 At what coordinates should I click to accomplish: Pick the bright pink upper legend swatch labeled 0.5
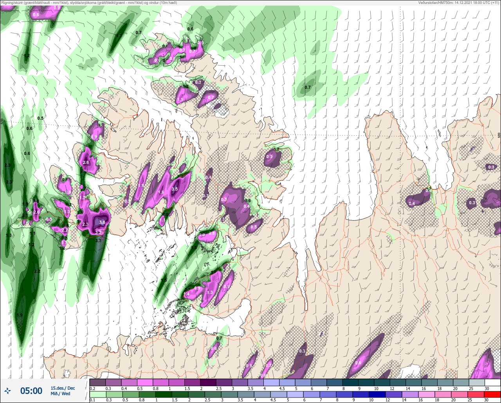pos(145,382)
